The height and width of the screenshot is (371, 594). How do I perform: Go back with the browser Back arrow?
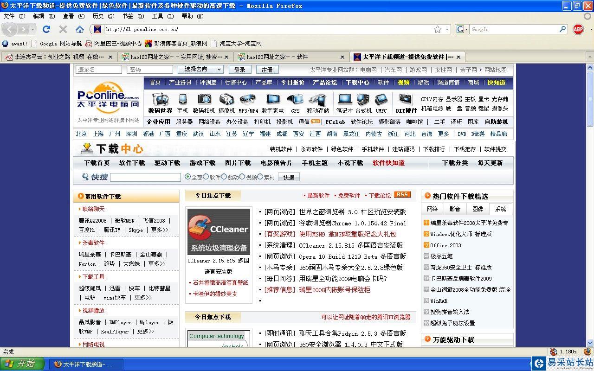click(x=10, y=29)
